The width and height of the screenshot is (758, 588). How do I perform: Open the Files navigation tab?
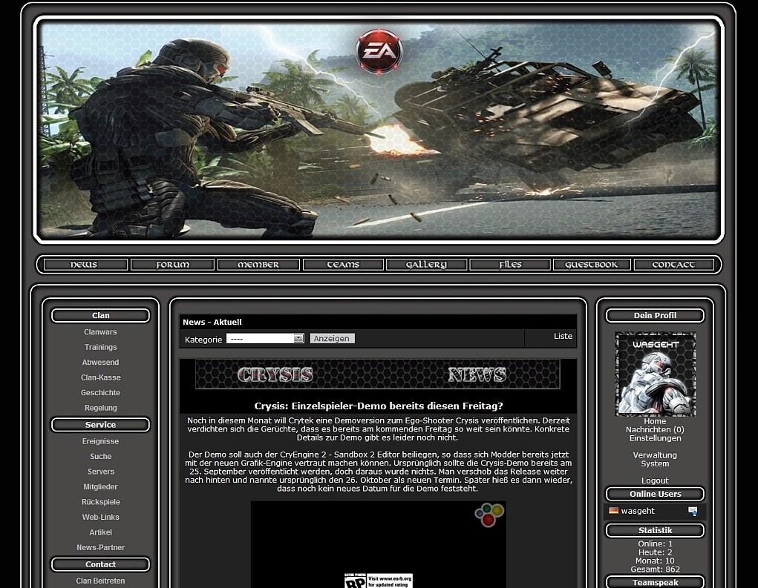pos(510,265)
